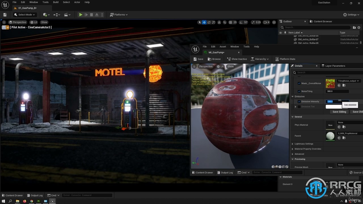Image resolution: width=363 pixels, height=204 pixels.
Task: Open the Blueprints toolbar menu
Action: pos(57,15)
